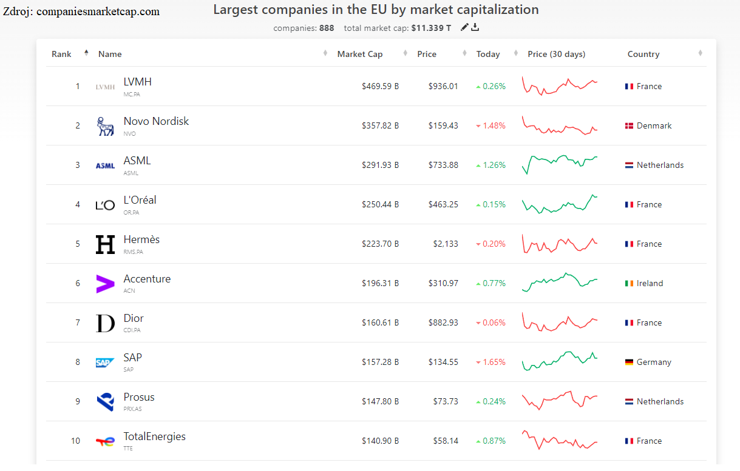Sort table by Rank arrow
Image resolution: width=740 pixels, height=471 pixels.
click(86, 53)
